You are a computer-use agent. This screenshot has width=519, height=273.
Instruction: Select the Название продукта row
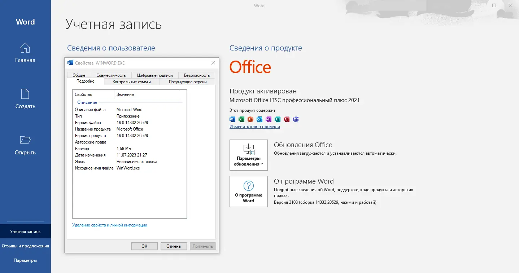[x=130, y=129]
